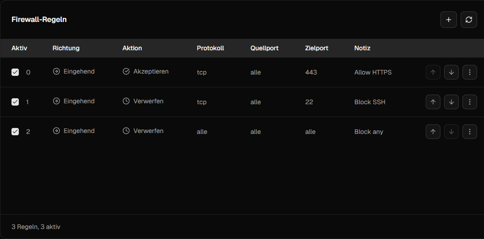Screen dimensions: 484x239
Task: Click the Block SSH note text
Action: point(370,102)
